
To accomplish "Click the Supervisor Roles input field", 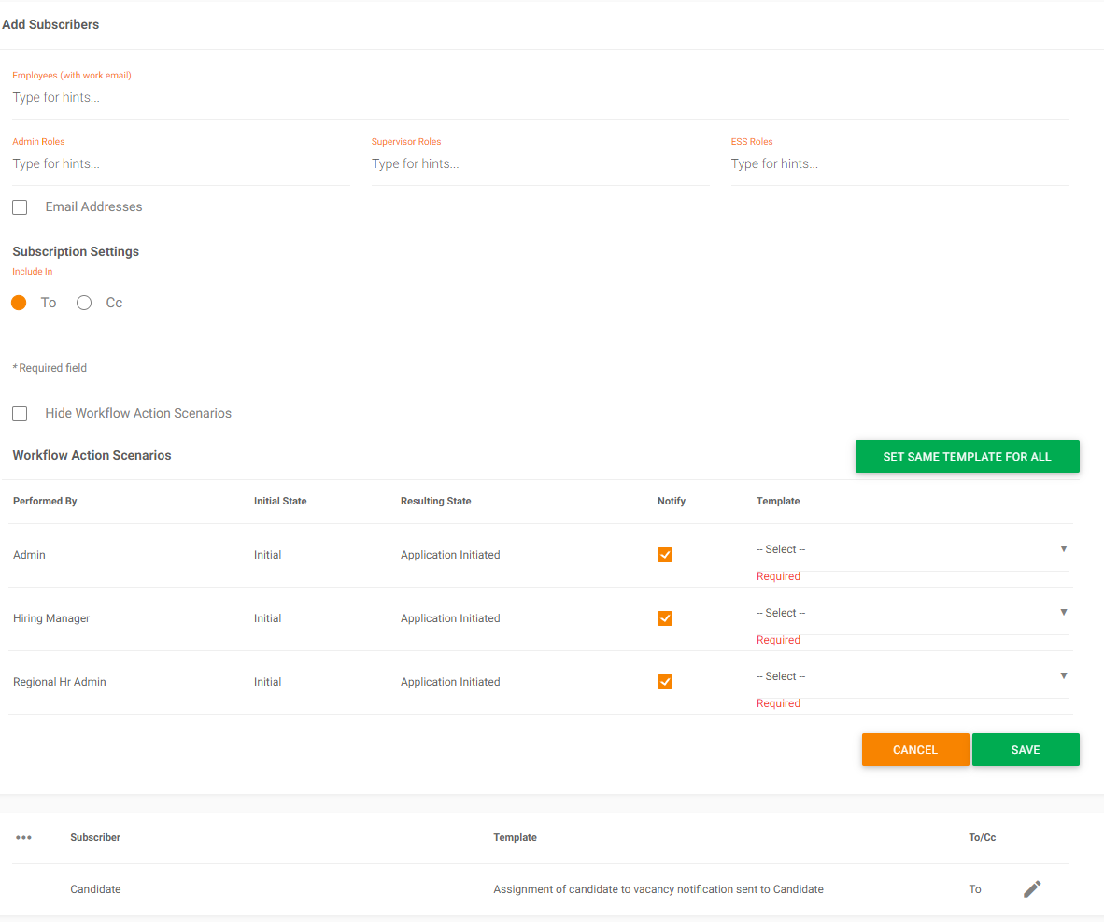I will pyautogui.click(x=540, y=164).
